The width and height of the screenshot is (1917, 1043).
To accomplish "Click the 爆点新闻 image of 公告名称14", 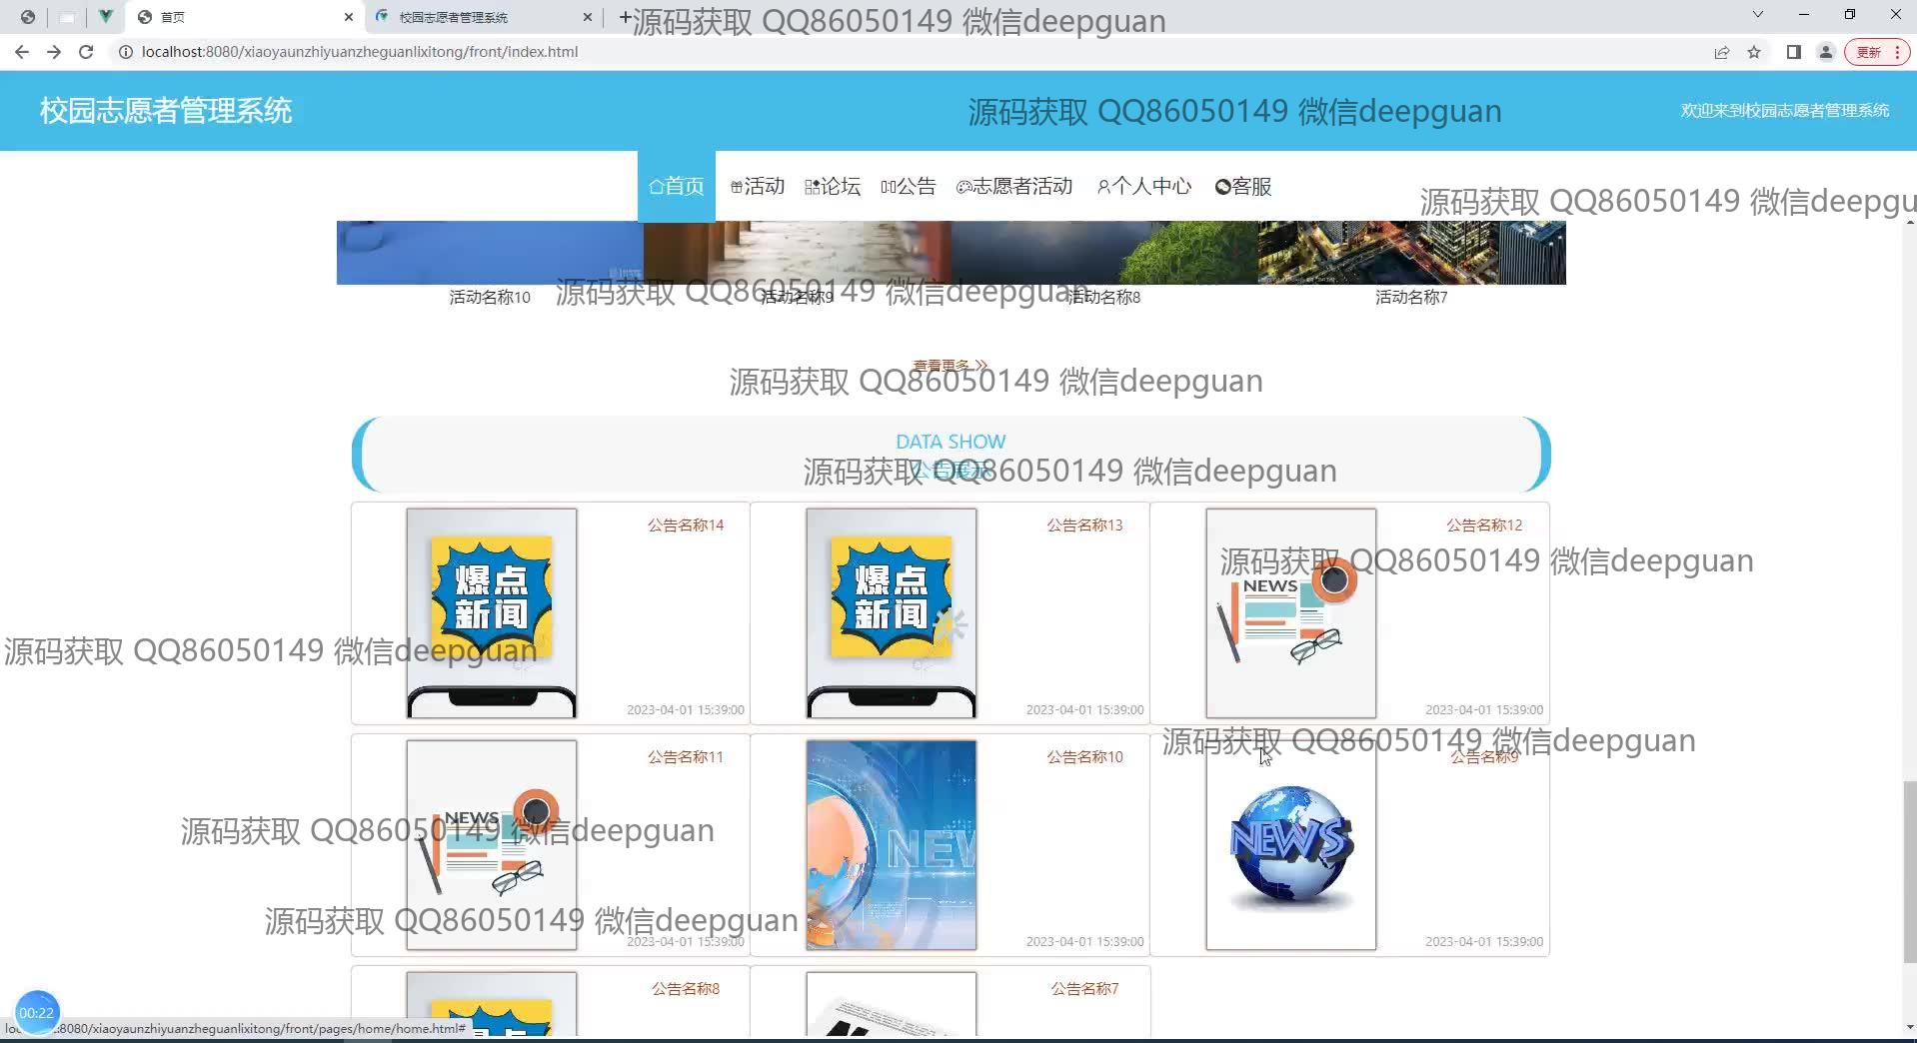I will [492, 613].
